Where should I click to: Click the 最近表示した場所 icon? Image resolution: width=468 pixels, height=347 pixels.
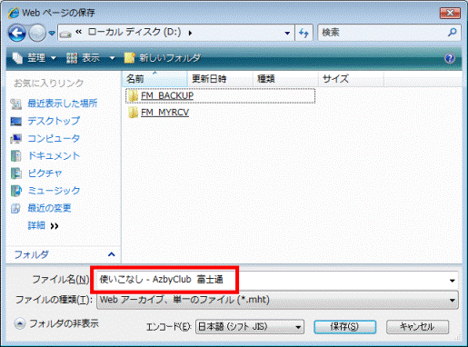[16, 104]
